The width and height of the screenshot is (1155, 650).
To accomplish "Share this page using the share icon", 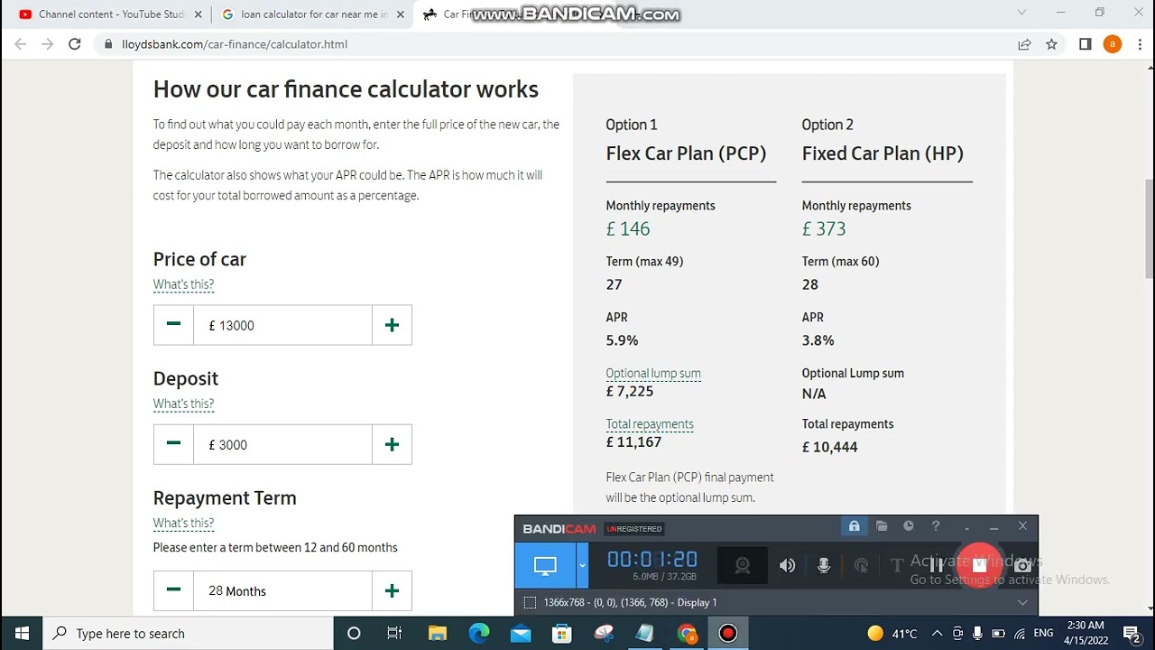I will click(1024, 44).
